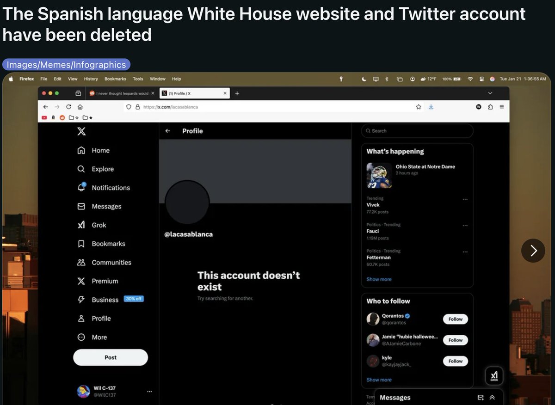Screen dimensions: 555x405
Task: Open a new tab with plus button
Action: (x=237, y=93)
